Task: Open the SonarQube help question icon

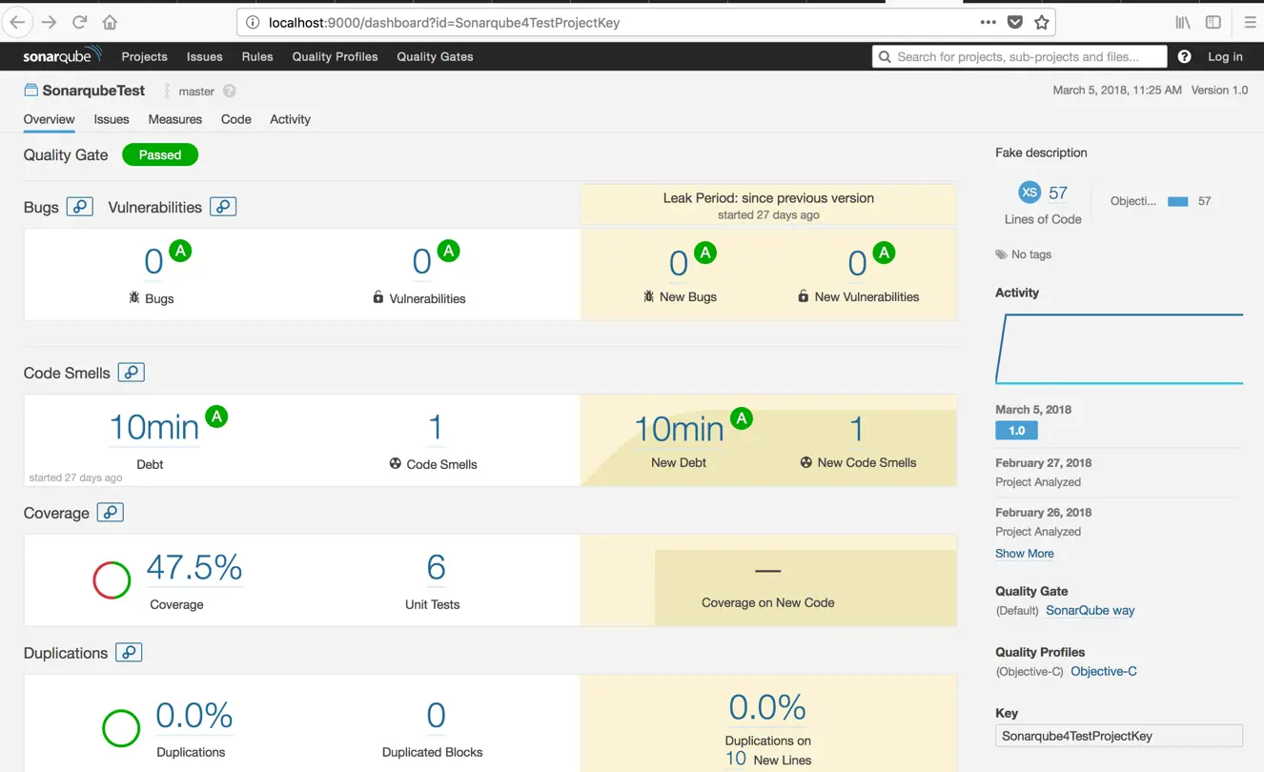Action: click(1184, 57)
